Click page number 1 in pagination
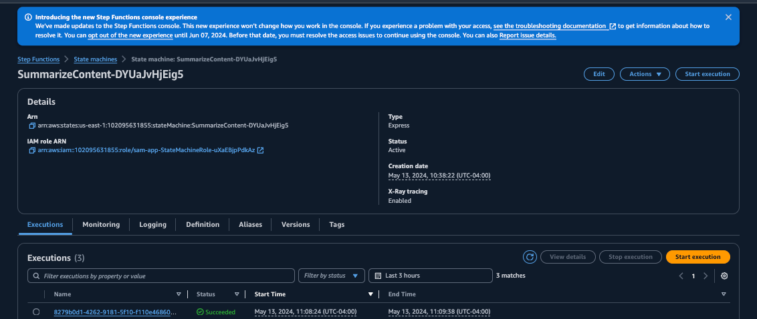 693,276
